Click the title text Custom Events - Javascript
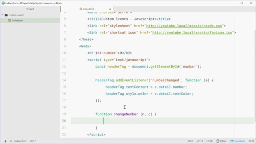 pos(128,19)
